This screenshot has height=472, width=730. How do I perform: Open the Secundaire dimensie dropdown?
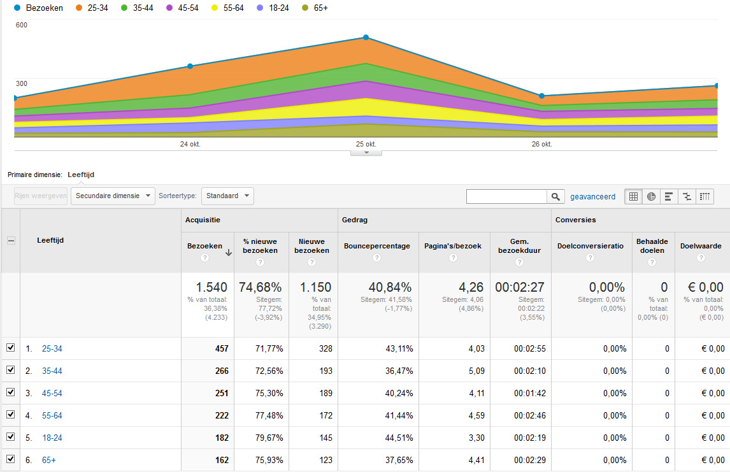tap(113, 196)
